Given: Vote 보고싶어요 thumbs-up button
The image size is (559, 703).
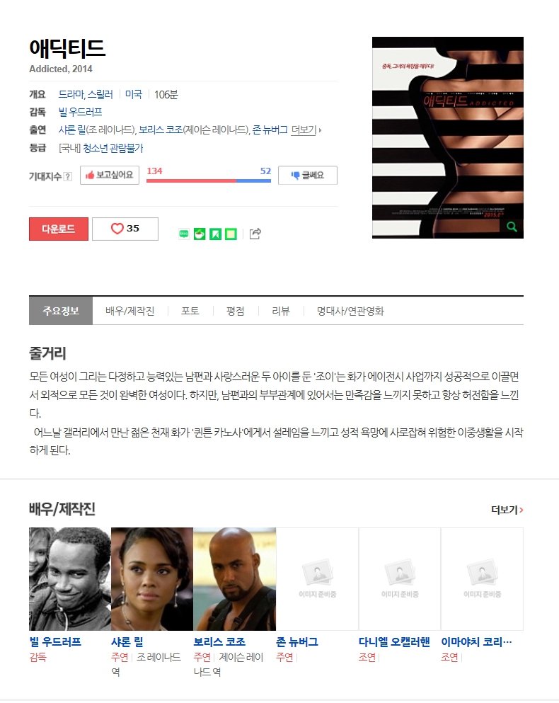Looking at the screenshot, I should (110, 176).
